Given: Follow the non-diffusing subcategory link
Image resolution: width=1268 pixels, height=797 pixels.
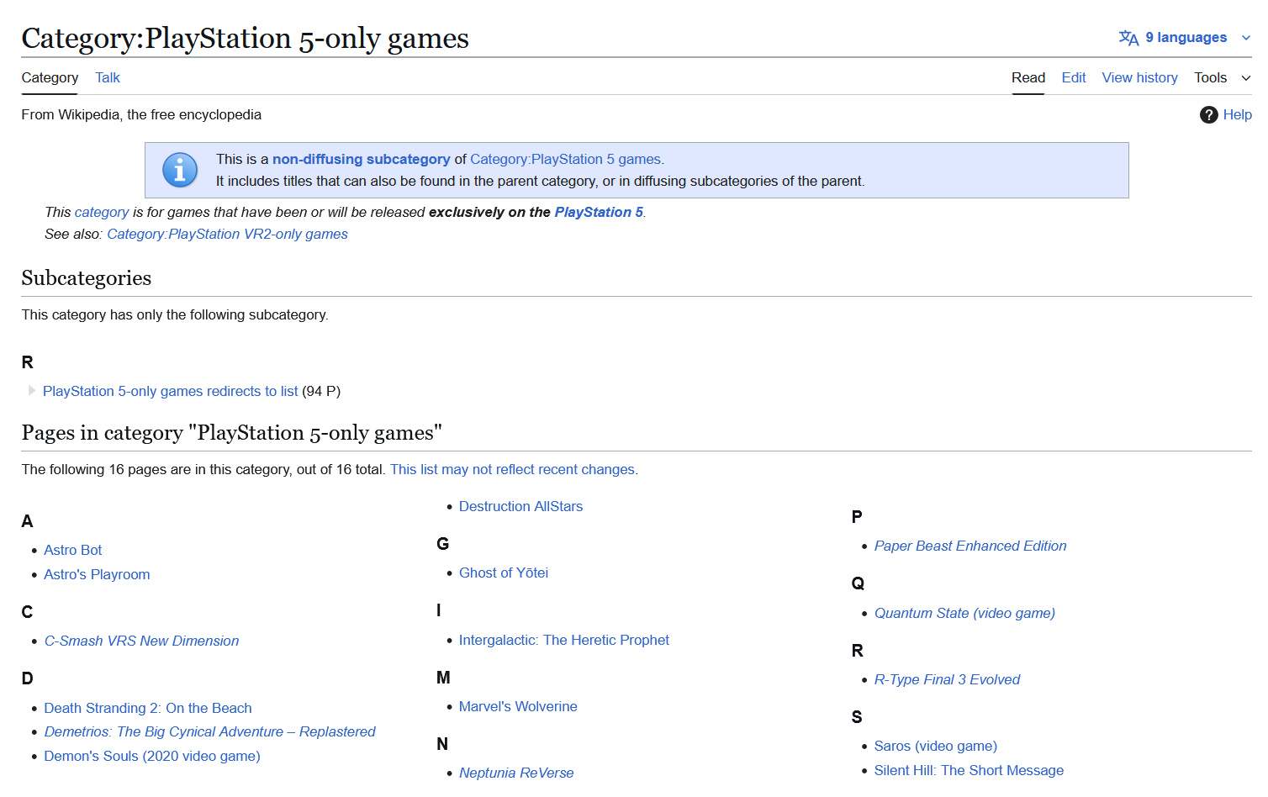Looking at the screenshot, I should (362, 159).
